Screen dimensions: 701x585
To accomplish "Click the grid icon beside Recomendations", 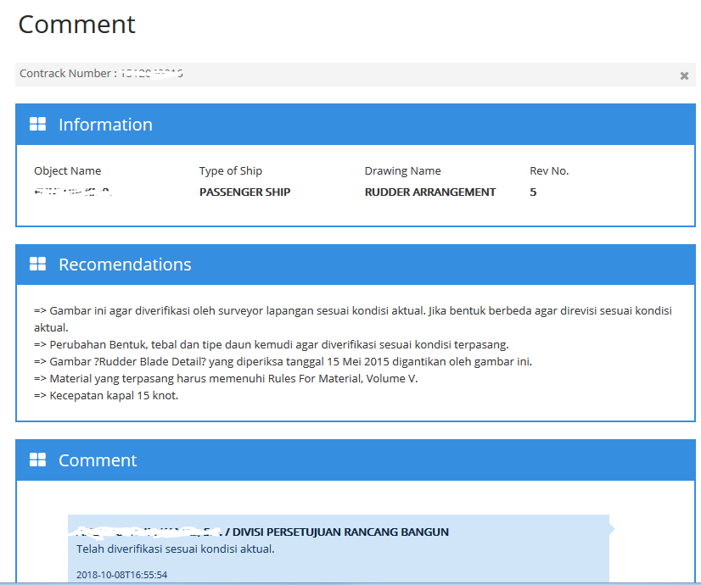I will tap(37, 265).
